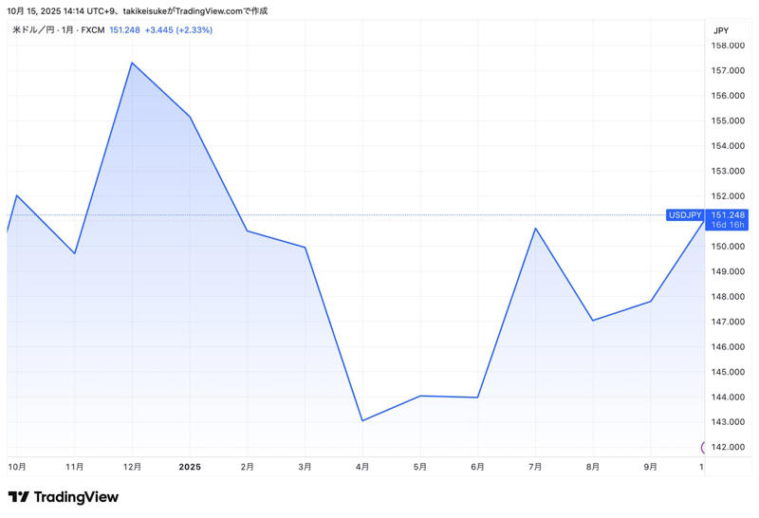Click the April low point on the line
Image resolution: width=759 pixels, height=518 pixels.
click(x=362, y=420)
